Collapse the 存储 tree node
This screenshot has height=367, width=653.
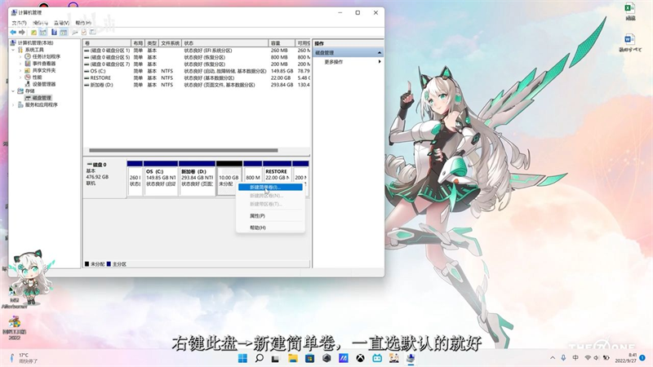tap(13, 91)
